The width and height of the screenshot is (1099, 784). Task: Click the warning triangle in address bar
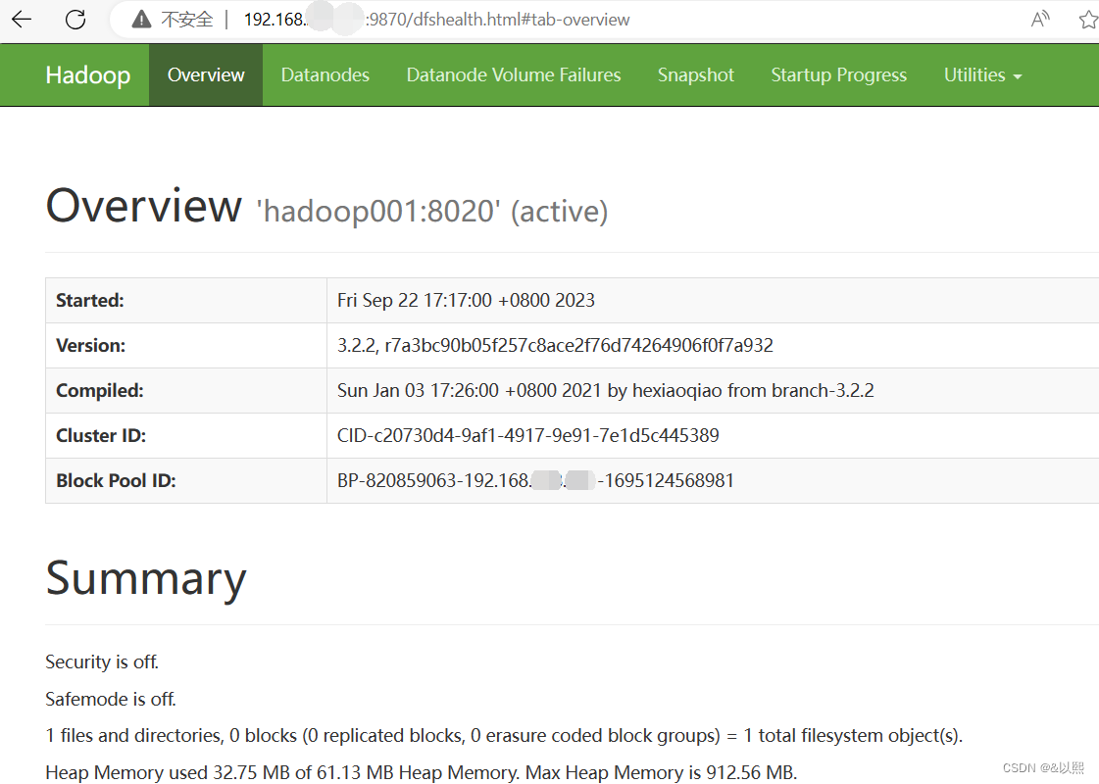142,18
